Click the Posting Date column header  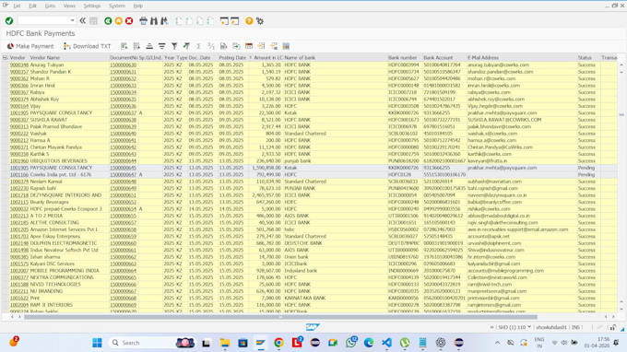click(232, 58)
